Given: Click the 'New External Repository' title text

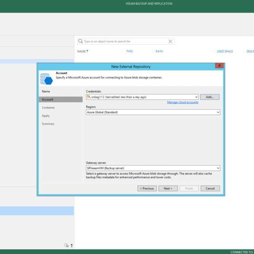Looking at the screenshot, I should pyautogui.click(x=131, y=66).
